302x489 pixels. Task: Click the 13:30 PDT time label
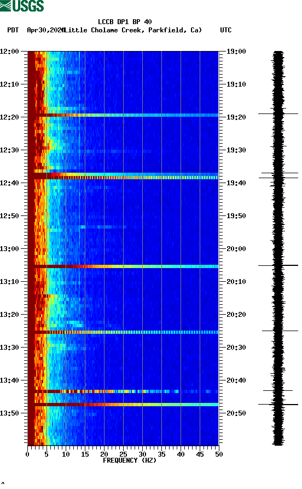(x=10, y=348)
